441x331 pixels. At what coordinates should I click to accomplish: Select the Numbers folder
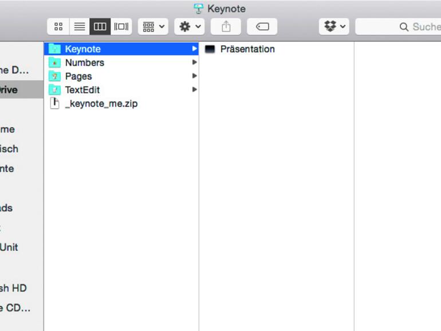(x=121, y=62)
